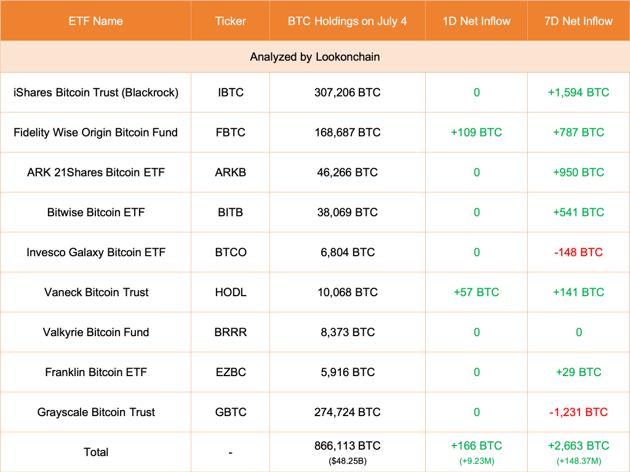Select the 5,916 BTC holdings cell

click(347, 372)
